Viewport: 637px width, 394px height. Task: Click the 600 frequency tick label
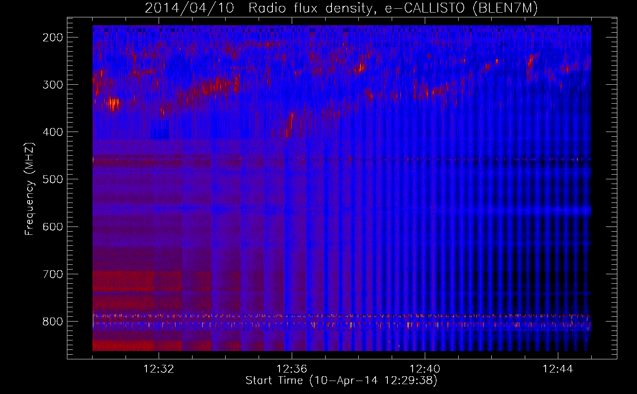point(53,227)
